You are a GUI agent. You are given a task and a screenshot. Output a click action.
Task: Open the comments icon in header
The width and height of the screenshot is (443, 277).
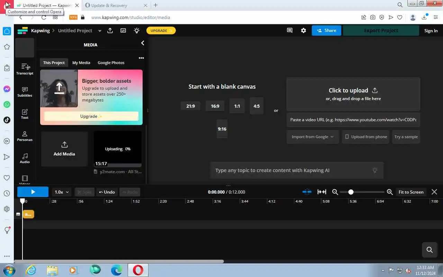click(x=290, y=30)
